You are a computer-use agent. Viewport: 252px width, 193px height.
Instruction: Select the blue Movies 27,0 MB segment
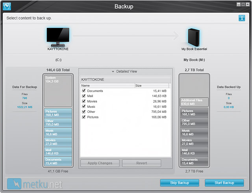58,142
